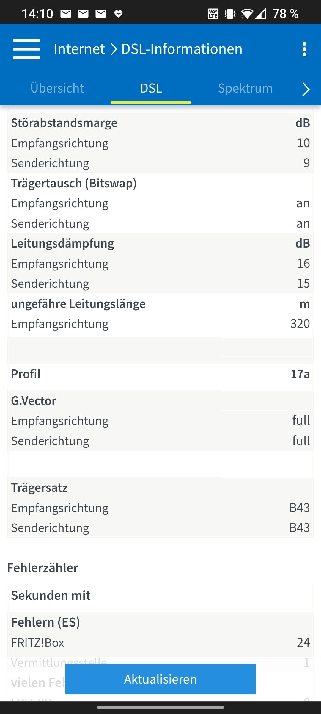
Task: Tap the Internet breadcrumb in header
Action: (79, 49)
